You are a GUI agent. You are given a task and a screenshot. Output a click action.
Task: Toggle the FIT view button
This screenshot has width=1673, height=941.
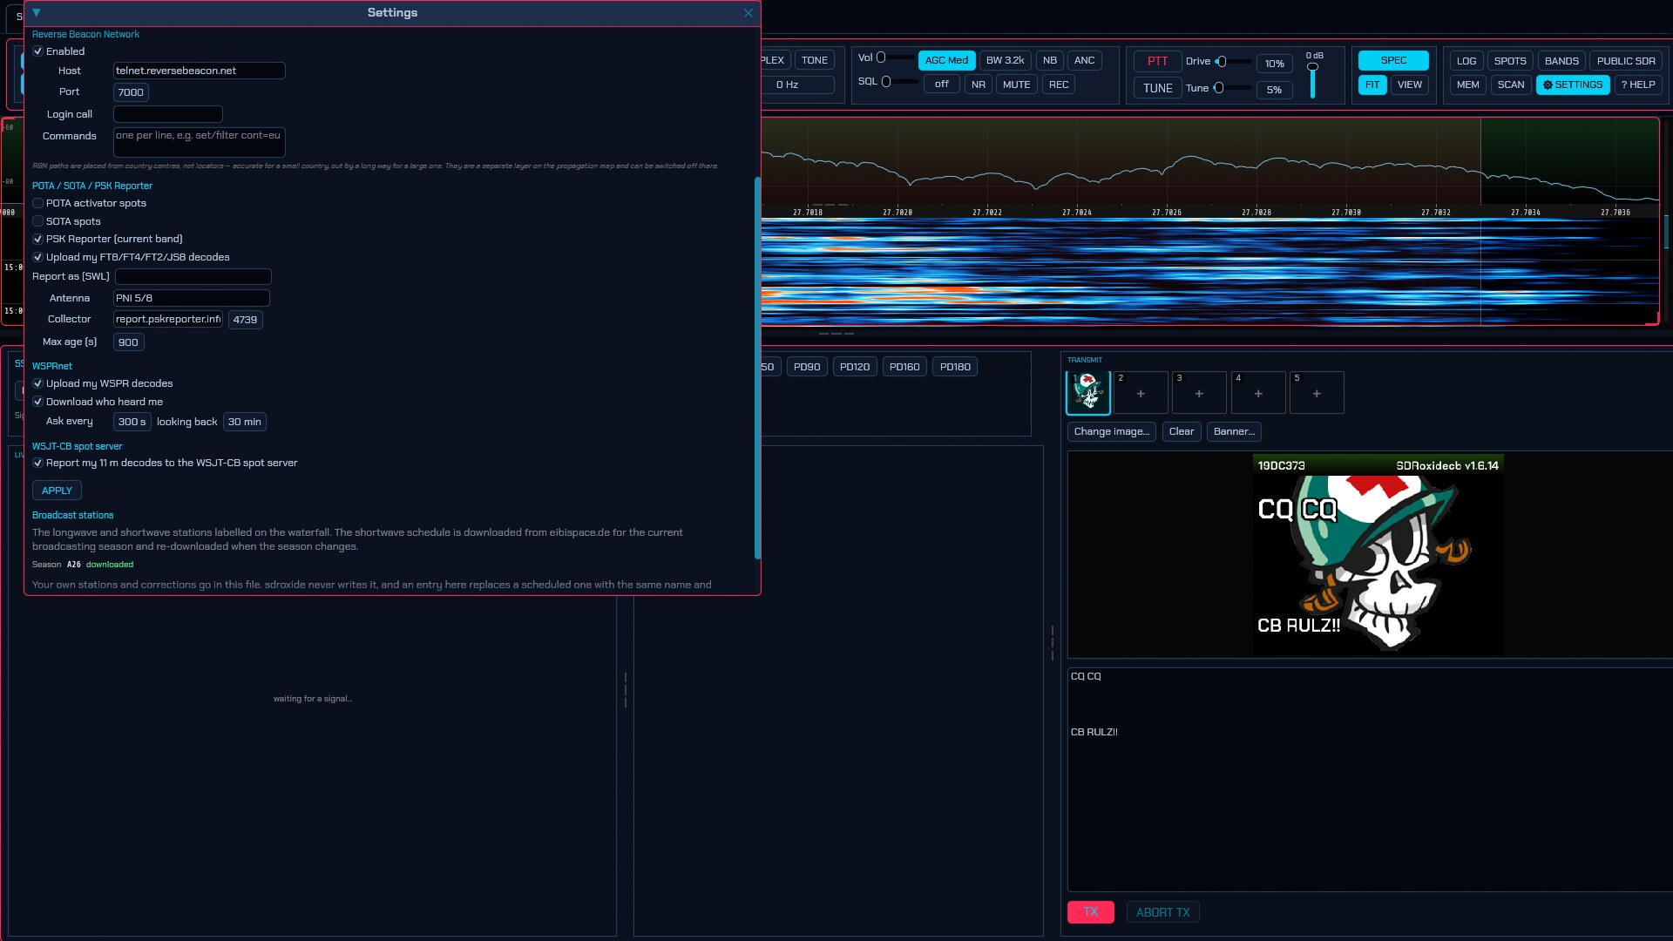click(1372, 85)
